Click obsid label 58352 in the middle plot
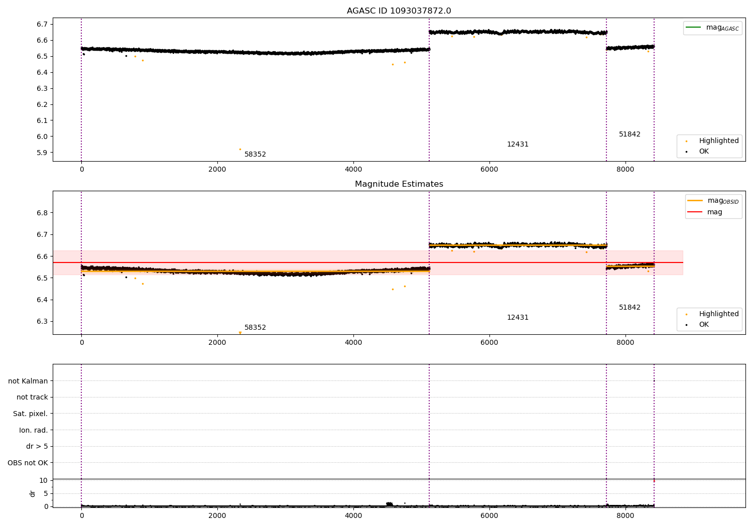This screenshot has height=527, width=753. (x=255, y=328)
